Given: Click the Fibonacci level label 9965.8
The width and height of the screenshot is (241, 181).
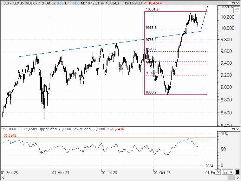Looking at the screenshot, I should (151, 28).
